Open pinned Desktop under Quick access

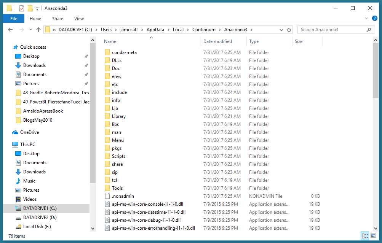click(31, 56)
